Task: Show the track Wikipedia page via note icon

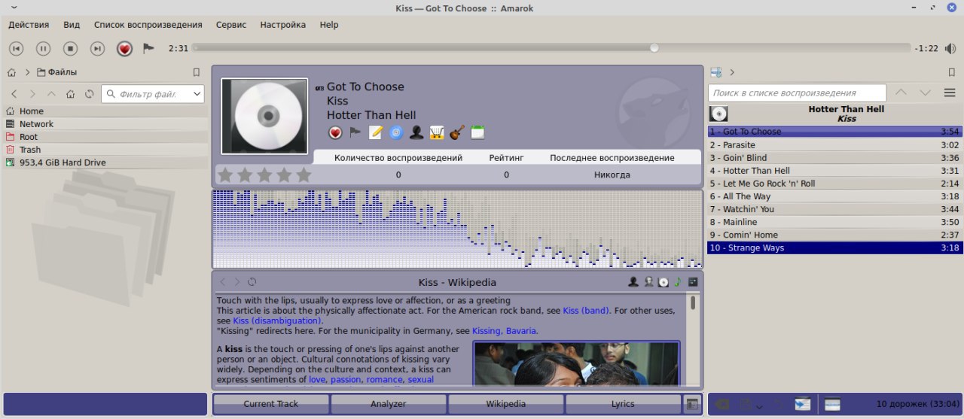Action: (678, 282)
